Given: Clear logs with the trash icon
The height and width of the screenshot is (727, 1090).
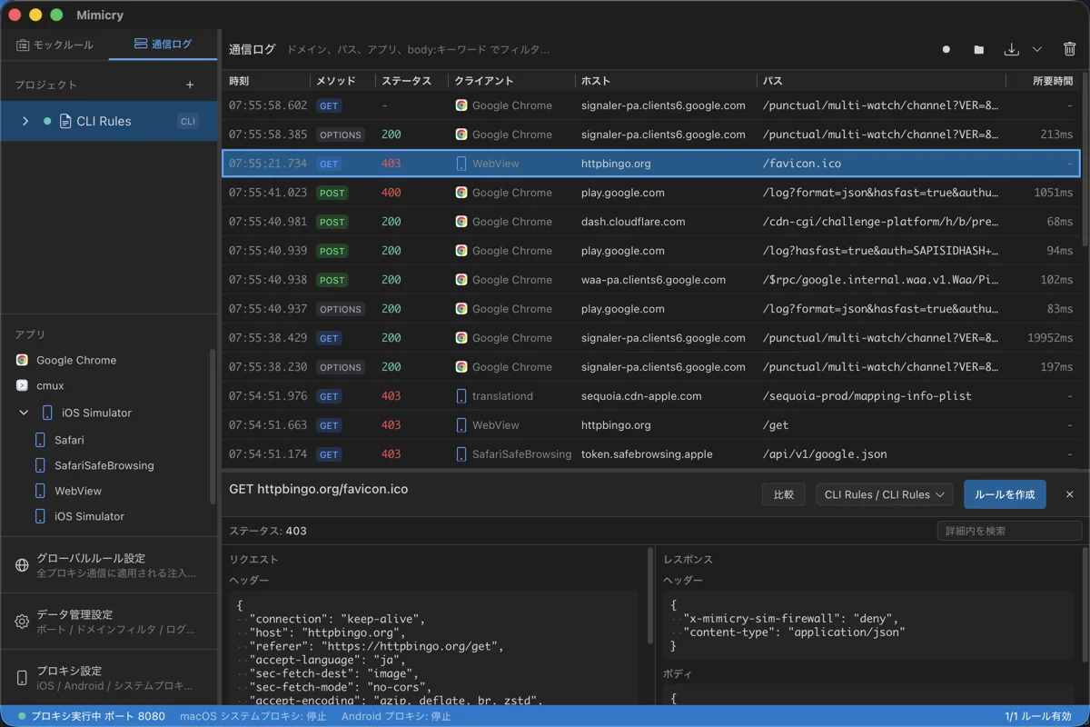Looking at the screenshot, I should pyautogui.click(x=1069, y=50).
